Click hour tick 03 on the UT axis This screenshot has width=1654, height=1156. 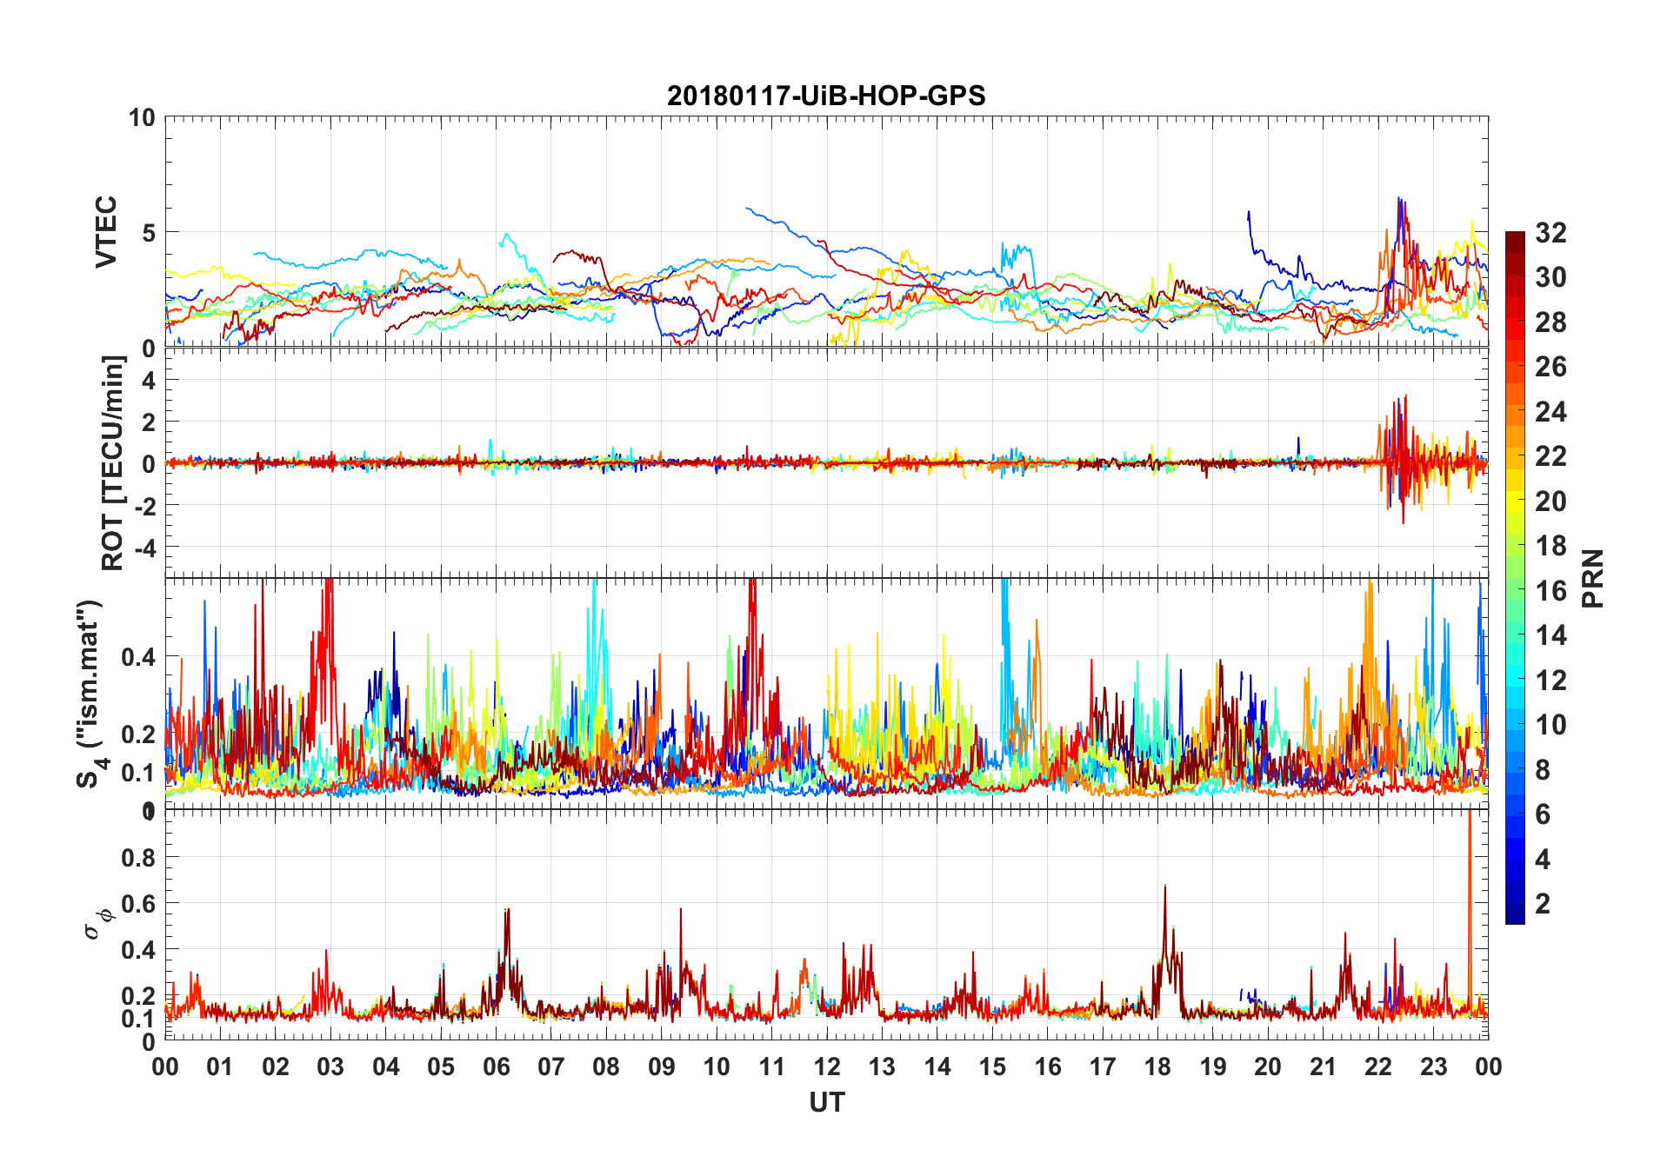[330, 1066]
